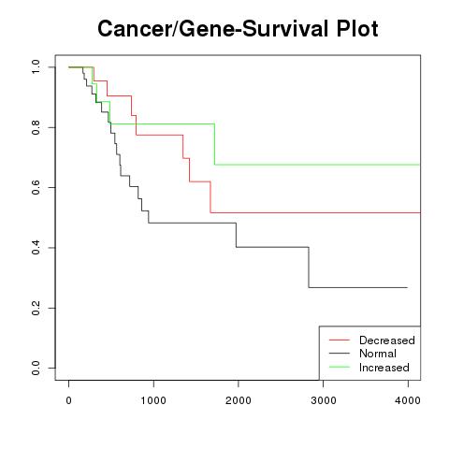Select the Increased legend label
The width and height of the screenshot is (449, 449).
384,368
